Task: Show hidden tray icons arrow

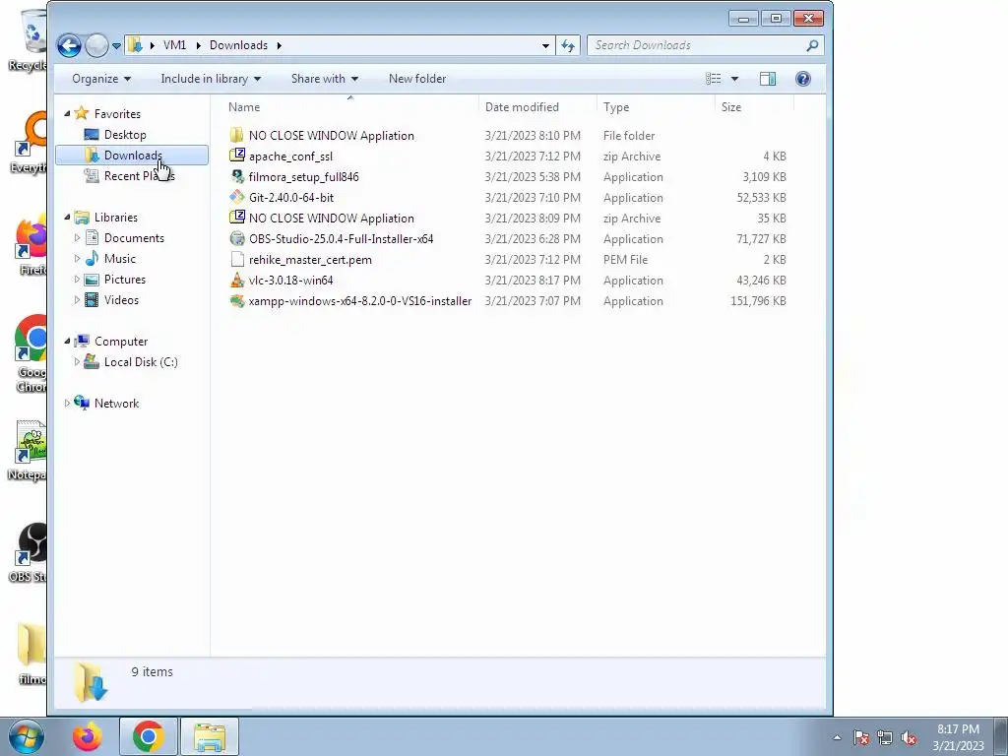Action: pyautogui.click(x=837, y=737)
